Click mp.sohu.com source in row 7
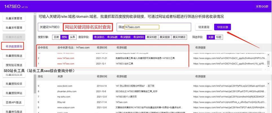 (x=64, y=97)
